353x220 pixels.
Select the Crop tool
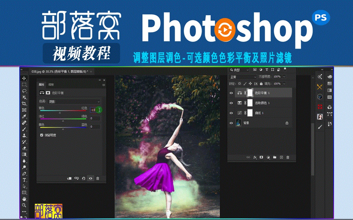point(24,104)
